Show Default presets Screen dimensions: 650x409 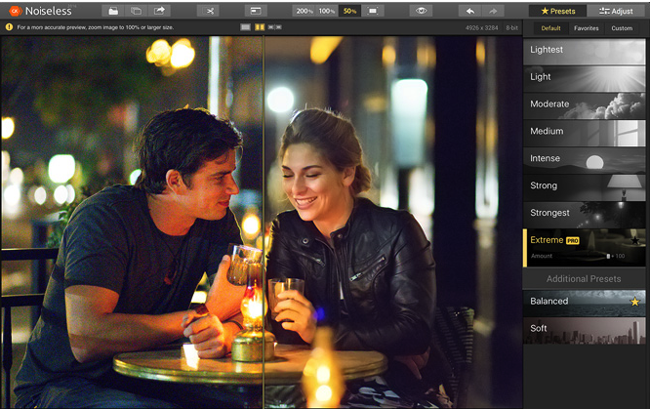click(550, 28)
